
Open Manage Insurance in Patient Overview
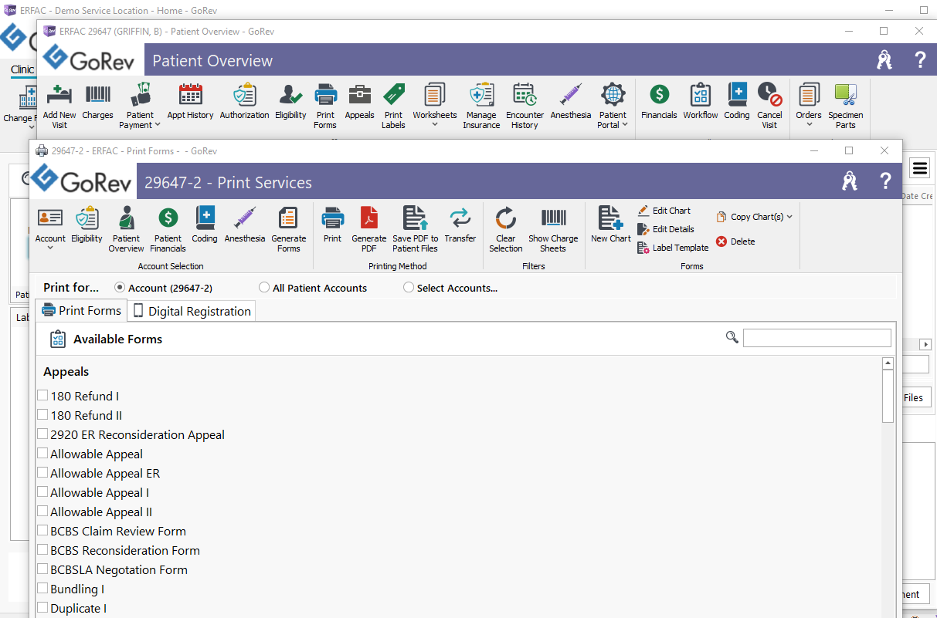481,106
